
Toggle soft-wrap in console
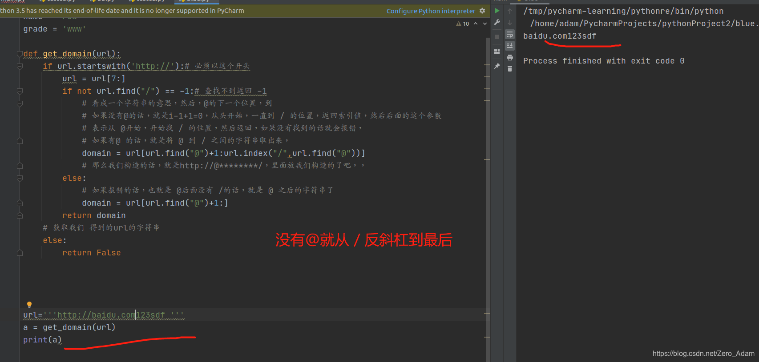coord(510,34)
